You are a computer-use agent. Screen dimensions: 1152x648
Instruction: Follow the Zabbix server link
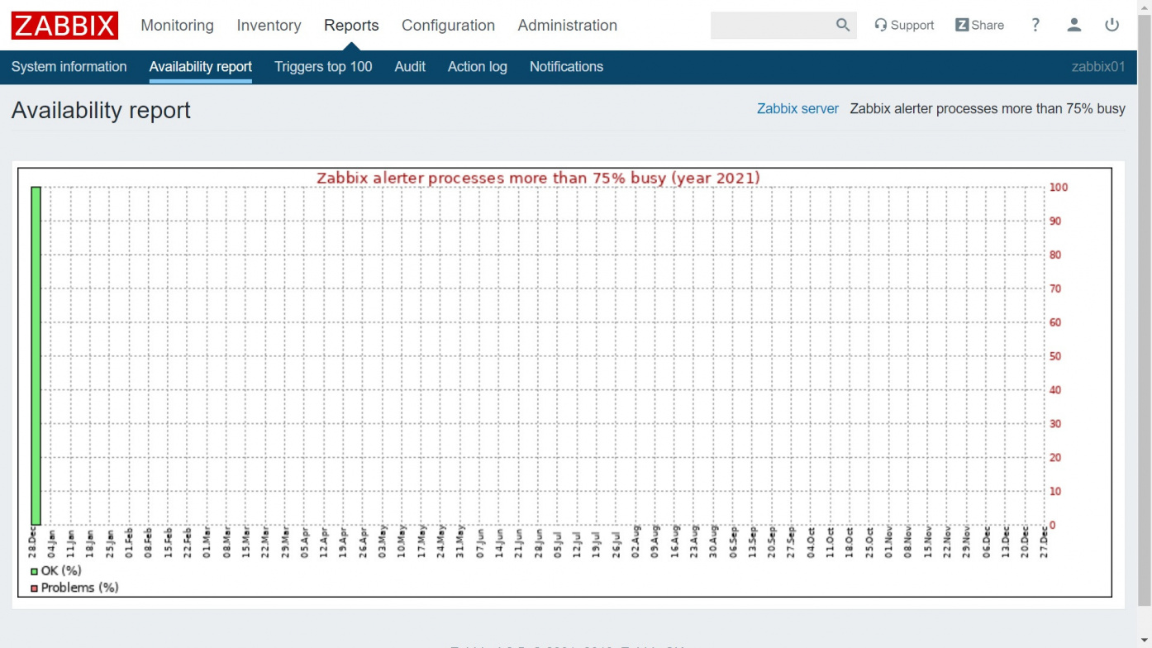click(797, 109)
